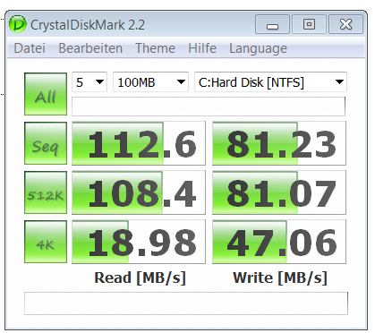
Task: Click the 4K read result 18.98
Action: (139, 242)
